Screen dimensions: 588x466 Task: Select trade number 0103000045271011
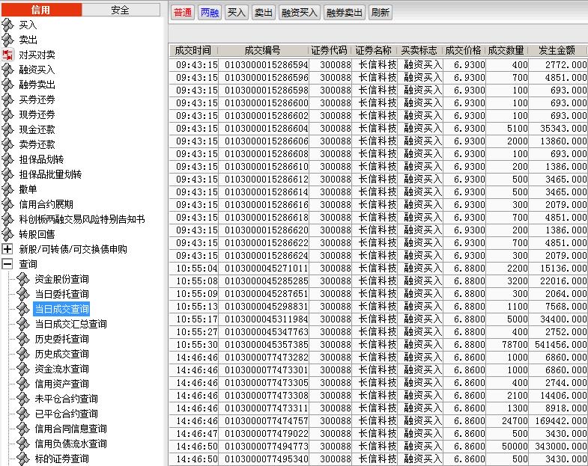(x=266, y=269)
